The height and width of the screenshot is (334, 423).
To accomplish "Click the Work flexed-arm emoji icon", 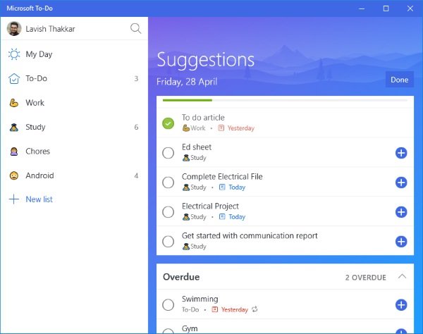I will point(14,103).
